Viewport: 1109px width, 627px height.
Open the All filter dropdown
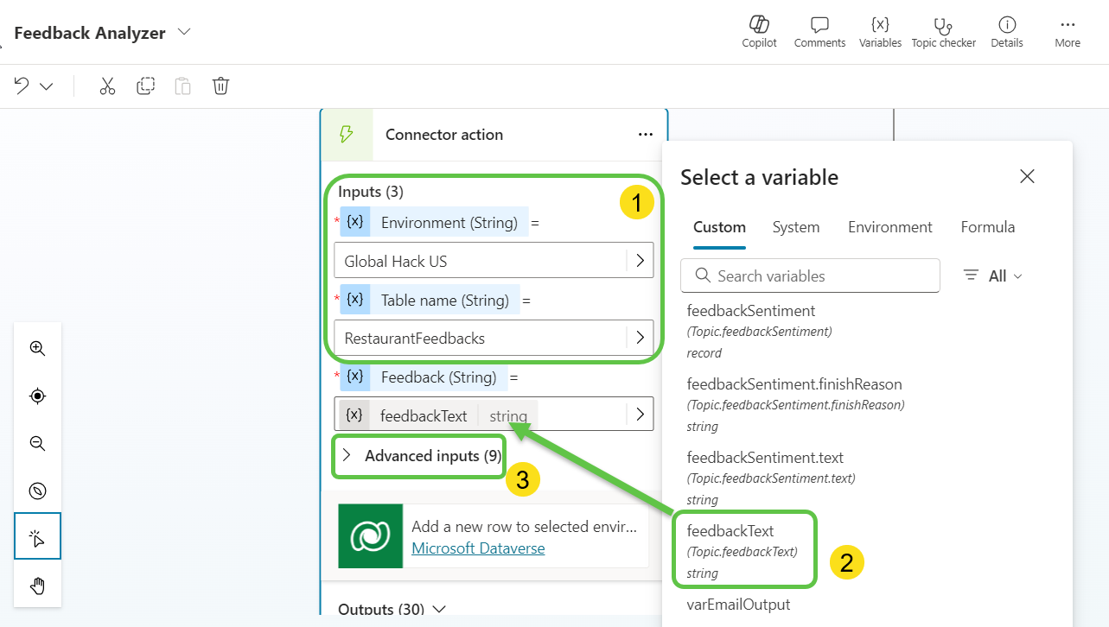point(993,276)
